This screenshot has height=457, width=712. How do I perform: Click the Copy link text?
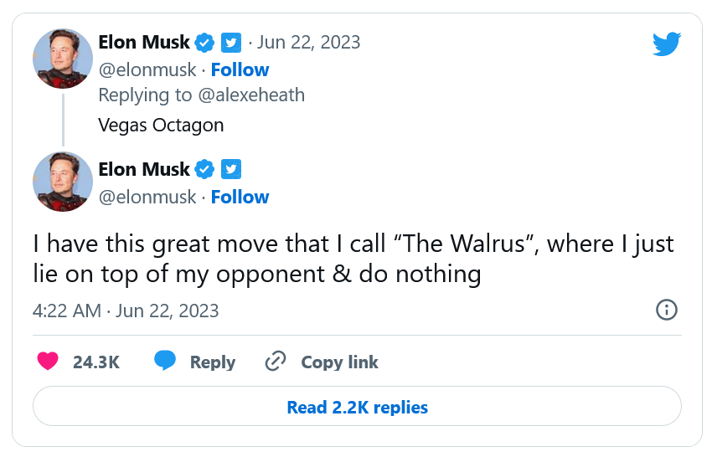pyautogui.click(x=339, y=362)
